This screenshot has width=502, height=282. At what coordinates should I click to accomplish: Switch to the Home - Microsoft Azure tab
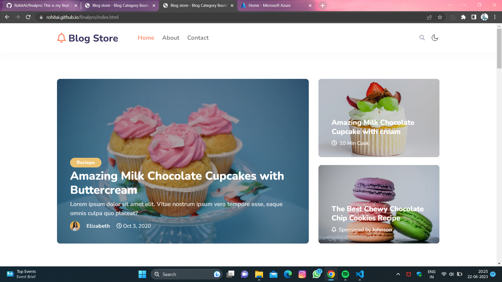pos(269,5)
